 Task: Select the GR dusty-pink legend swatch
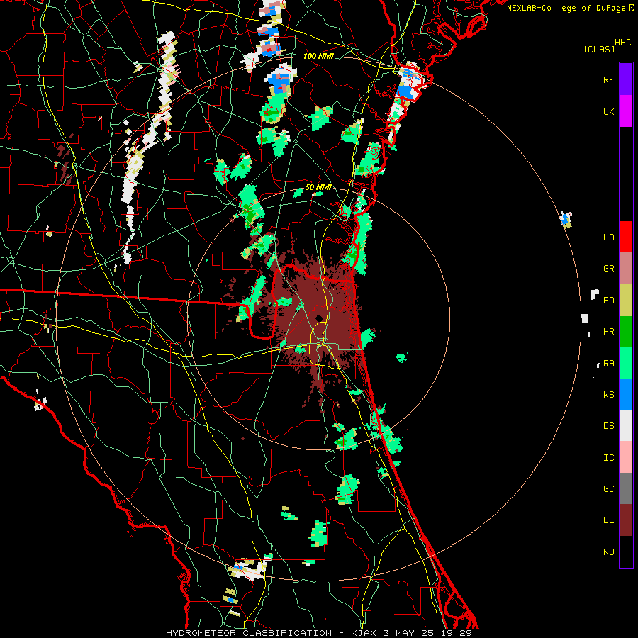(x=626, y=269)
